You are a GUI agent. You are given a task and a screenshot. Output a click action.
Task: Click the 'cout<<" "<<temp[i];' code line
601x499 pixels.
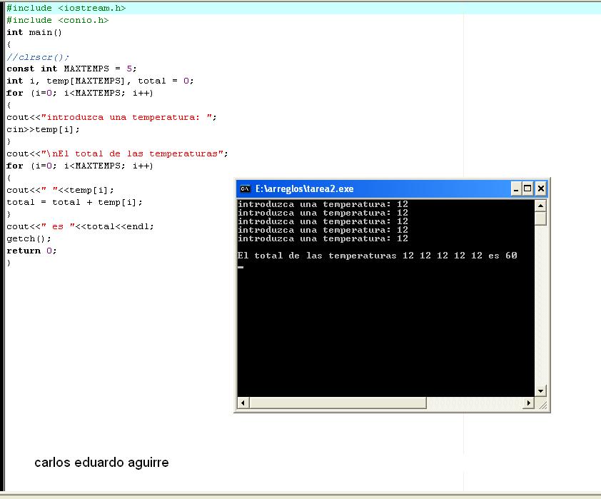pyautogui.click(x=60, y=190)
